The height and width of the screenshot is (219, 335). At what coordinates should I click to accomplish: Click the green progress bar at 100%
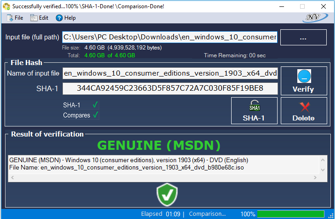pos(290,214)
